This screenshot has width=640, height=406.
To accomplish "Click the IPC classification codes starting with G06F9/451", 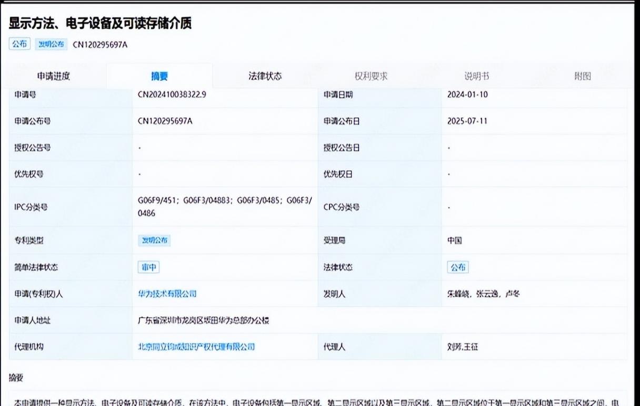I will [225, 206].
